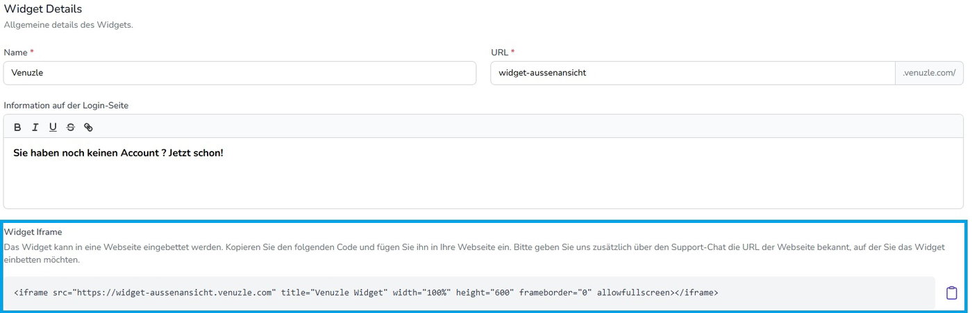Toggle italic formatting in the editor toolbar
The image size is (972, 313).
coord(35,127)
